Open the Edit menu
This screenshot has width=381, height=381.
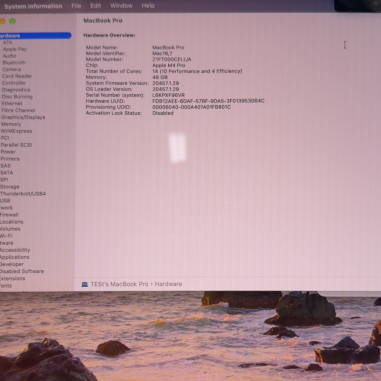(96, 6)
